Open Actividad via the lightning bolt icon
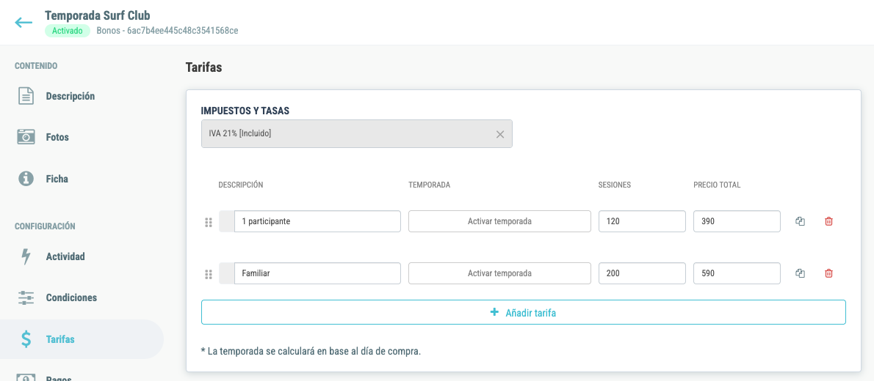This screenshot has width=874, height=381. pos(26,256)
